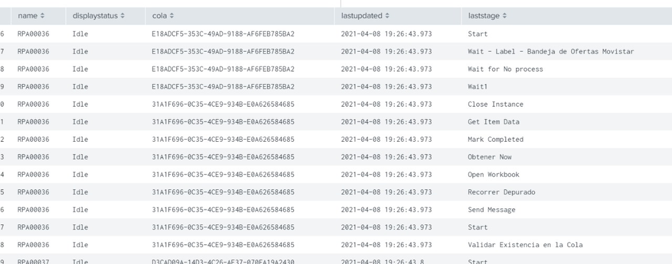Select the Open Workbook stage cell

tap(493, 174)
